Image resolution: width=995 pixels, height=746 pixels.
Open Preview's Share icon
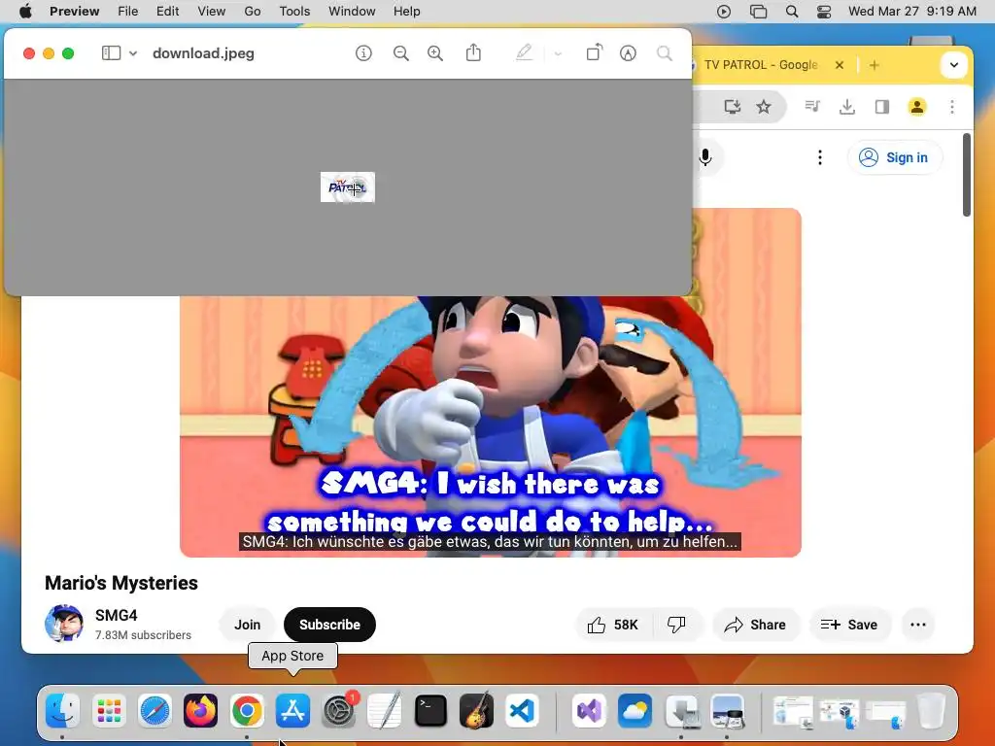[473, 52]
